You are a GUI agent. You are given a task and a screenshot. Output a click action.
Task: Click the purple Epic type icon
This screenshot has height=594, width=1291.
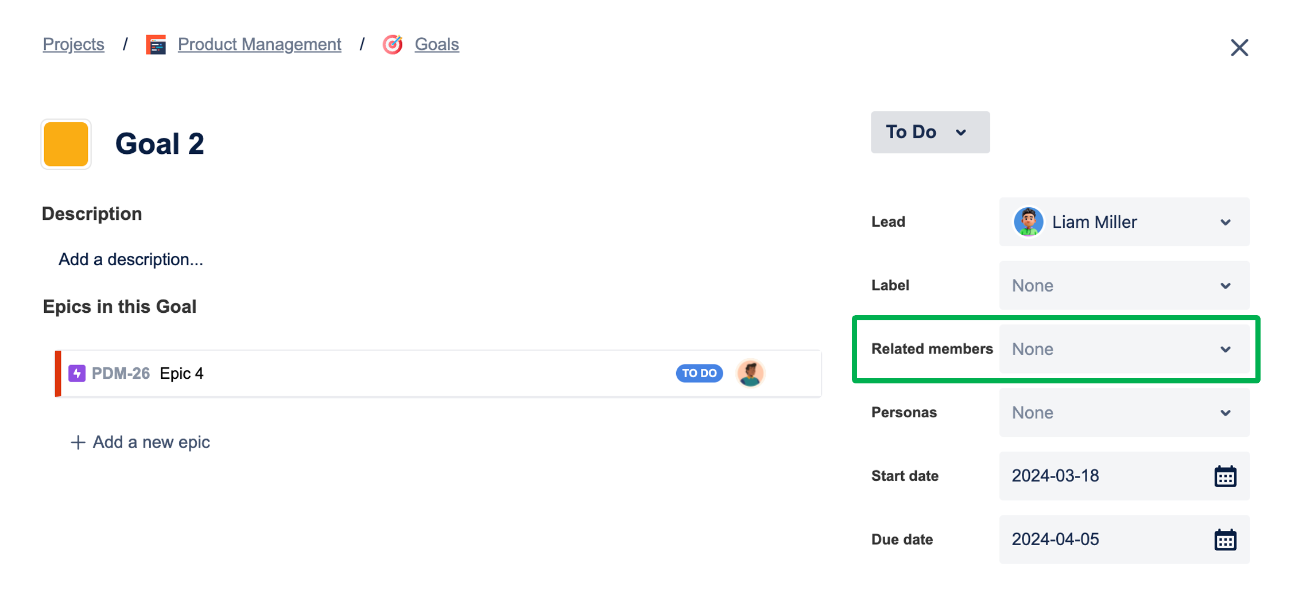click(x=77, y=374)
